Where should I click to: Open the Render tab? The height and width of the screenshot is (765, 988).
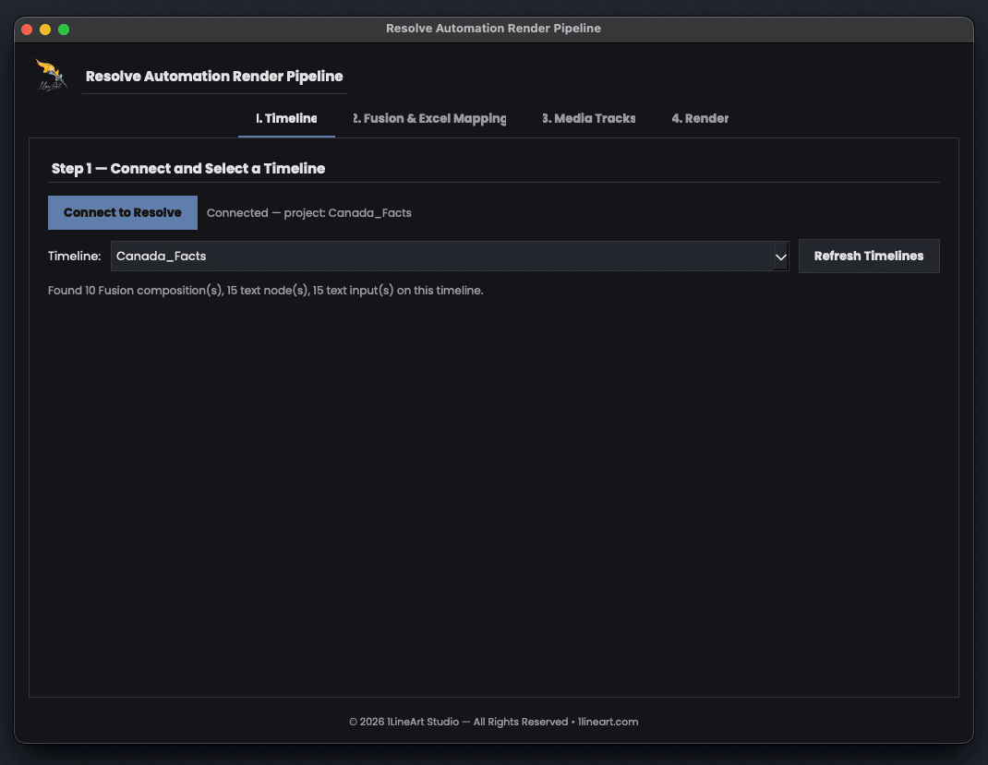[x=699, y=118]
